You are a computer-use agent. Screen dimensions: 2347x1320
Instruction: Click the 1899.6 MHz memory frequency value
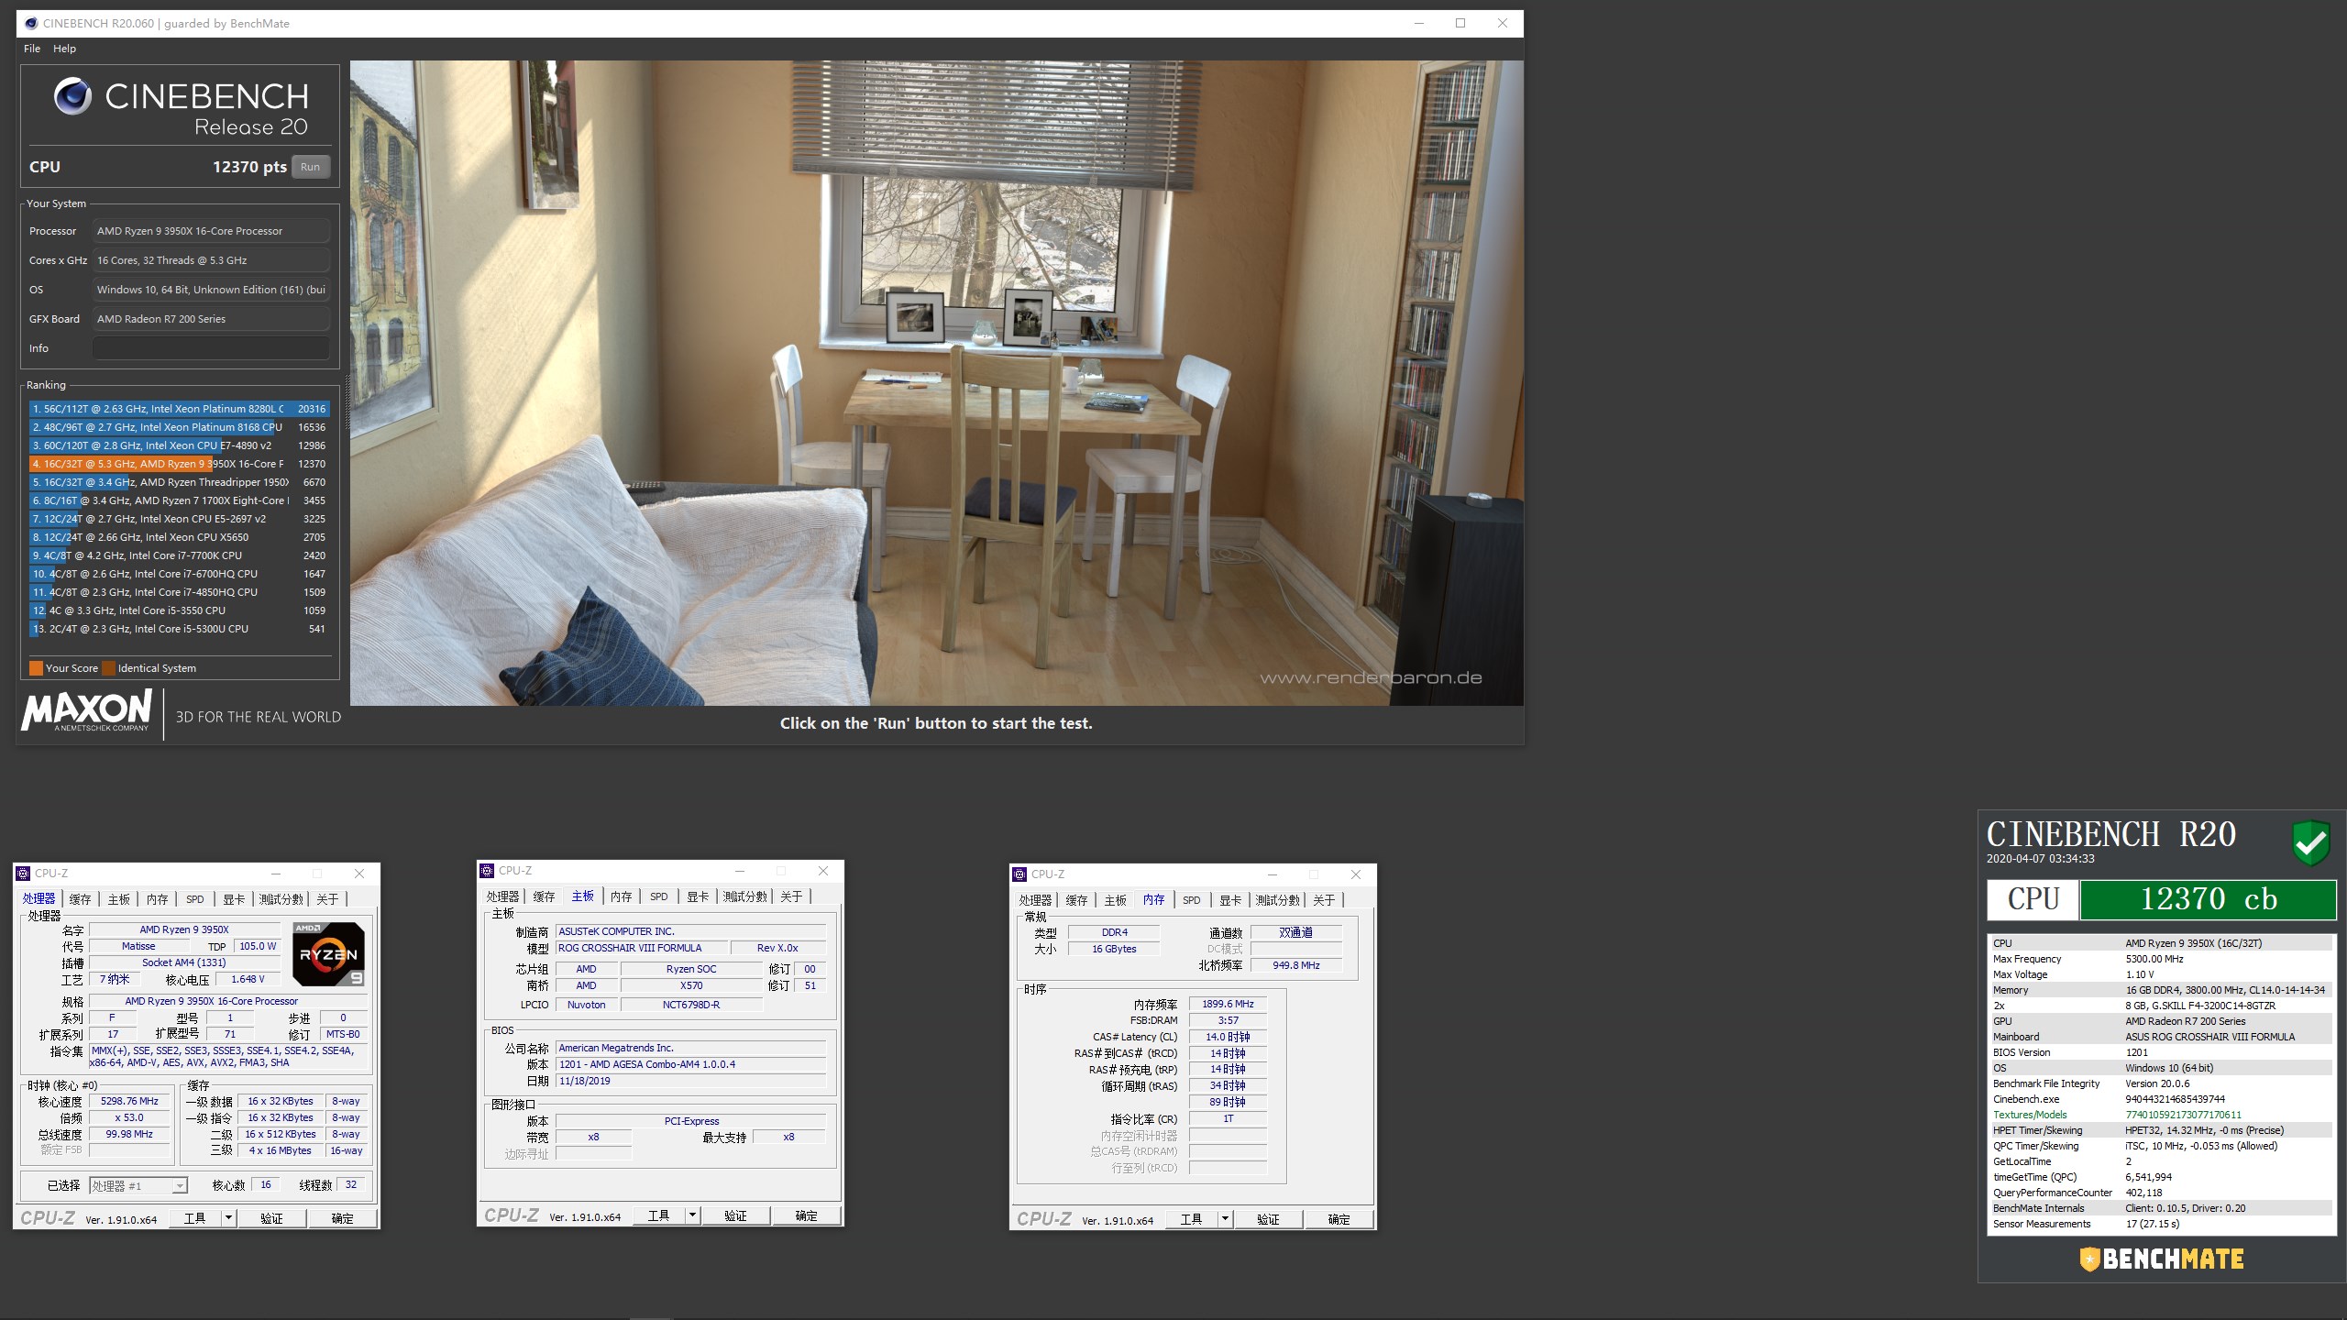1228,1005
